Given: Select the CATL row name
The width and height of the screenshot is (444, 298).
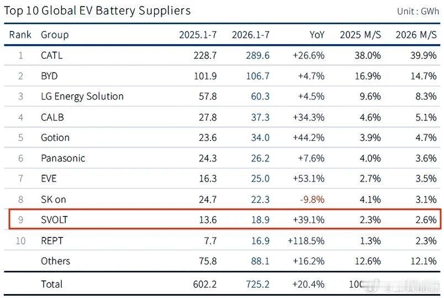Looking at the screenshot, I should click(51, 56).
